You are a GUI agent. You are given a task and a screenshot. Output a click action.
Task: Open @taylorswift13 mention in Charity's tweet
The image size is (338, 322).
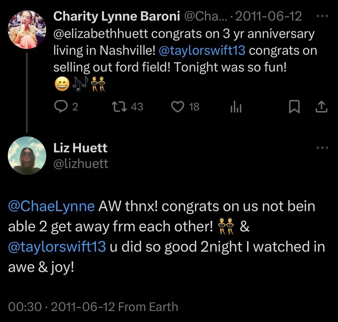pyautogui.click(x=202, y=50)
